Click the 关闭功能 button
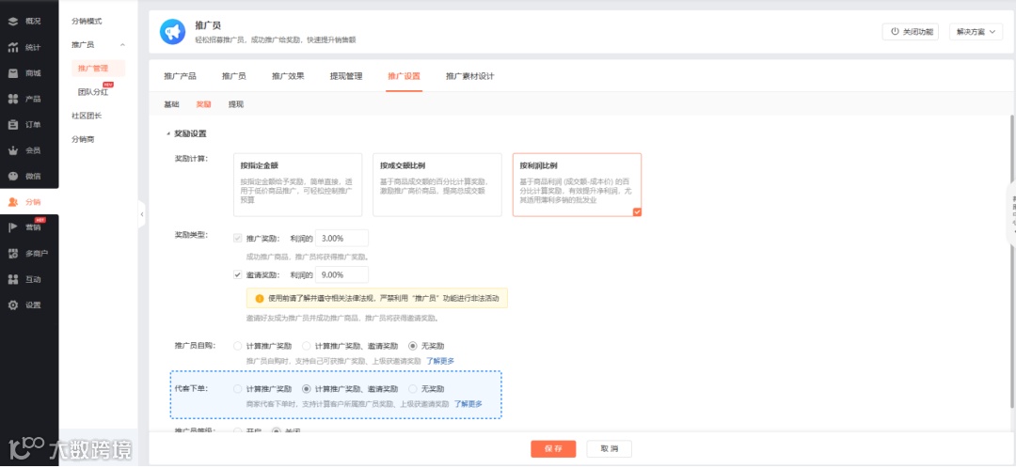1016x468 pixels. click(912, 32)
